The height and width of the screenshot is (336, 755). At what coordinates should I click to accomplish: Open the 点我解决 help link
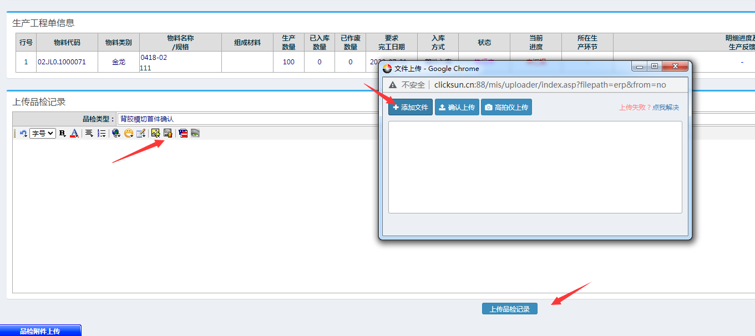pos(665,108)
